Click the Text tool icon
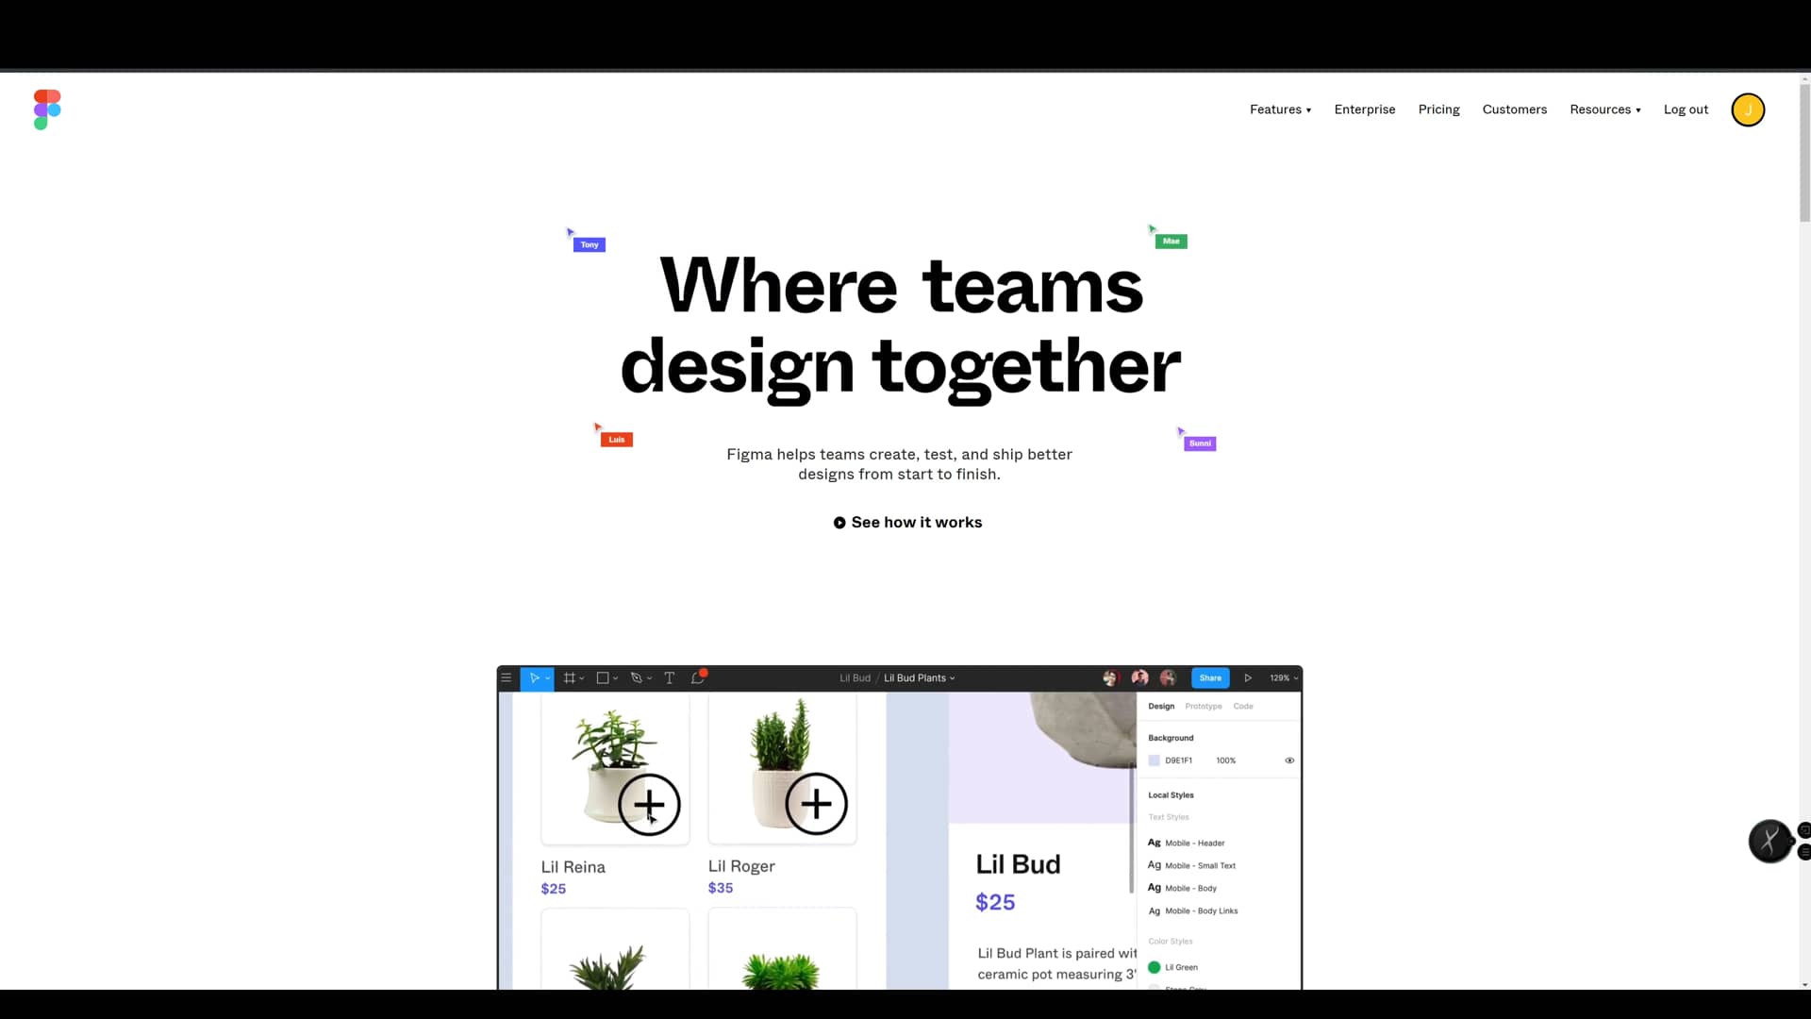 click(668, 677)
